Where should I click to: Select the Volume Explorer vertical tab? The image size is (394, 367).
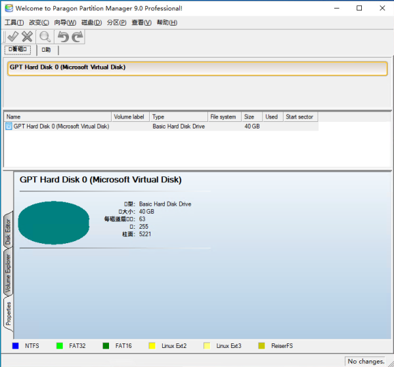tap(8, 273)
